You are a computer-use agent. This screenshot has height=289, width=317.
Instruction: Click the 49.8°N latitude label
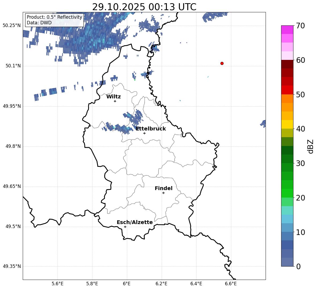click(13, 146)
